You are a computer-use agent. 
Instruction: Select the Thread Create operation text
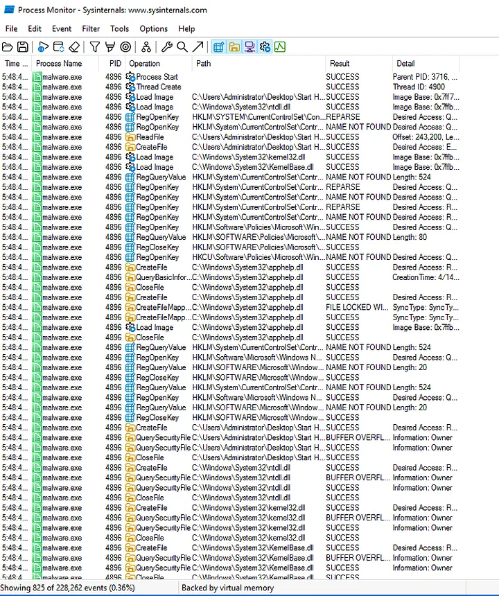(159, 87)
